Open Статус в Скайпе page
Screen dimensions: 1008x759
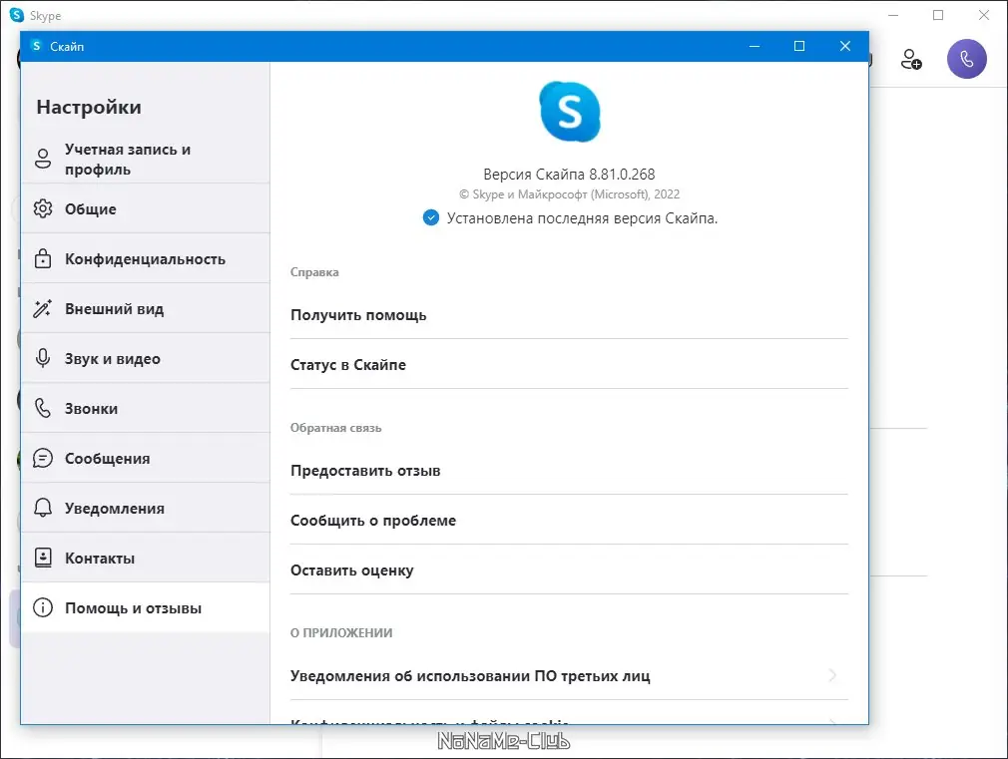pyautogui.click(x=569, y=364)
